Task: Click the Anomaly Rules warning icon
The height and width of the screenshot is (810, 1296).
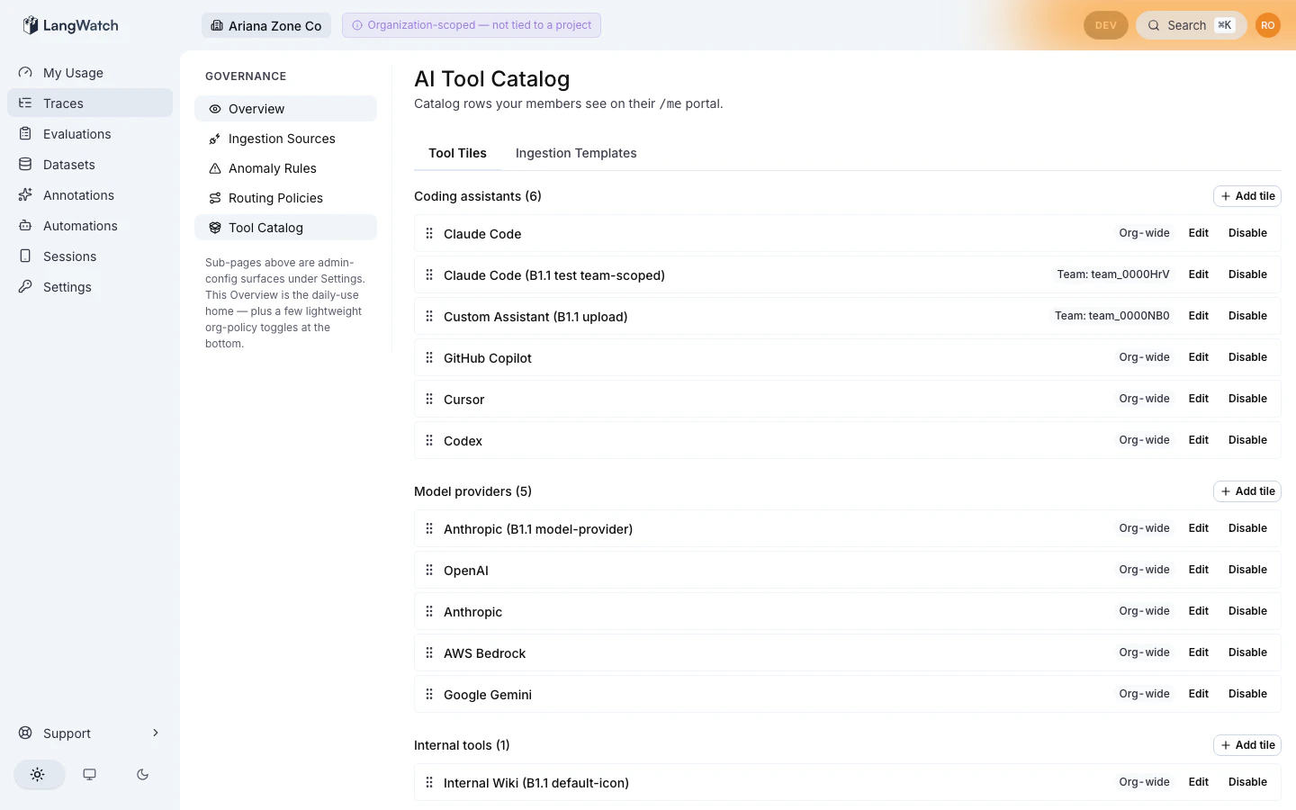Action: click(x=215, y=168)
